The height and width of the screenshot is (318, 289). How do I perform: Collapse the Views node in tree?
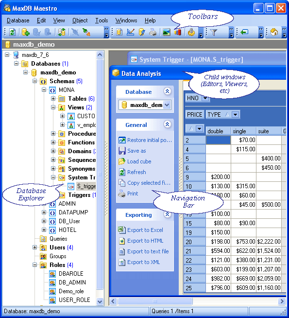(53, 107)
